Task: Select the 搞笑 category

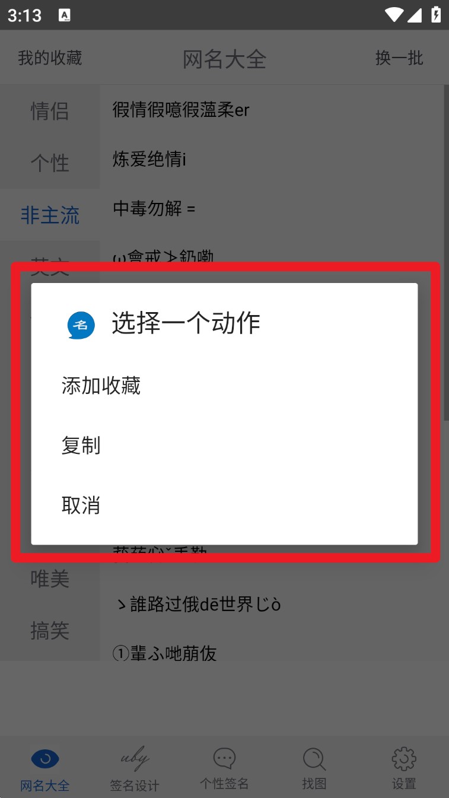Action: tap(50, 631)
